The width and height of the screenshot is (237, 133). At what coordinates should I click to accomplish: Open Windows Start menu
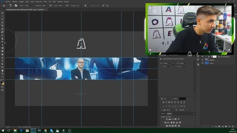(x=3, y=130)
